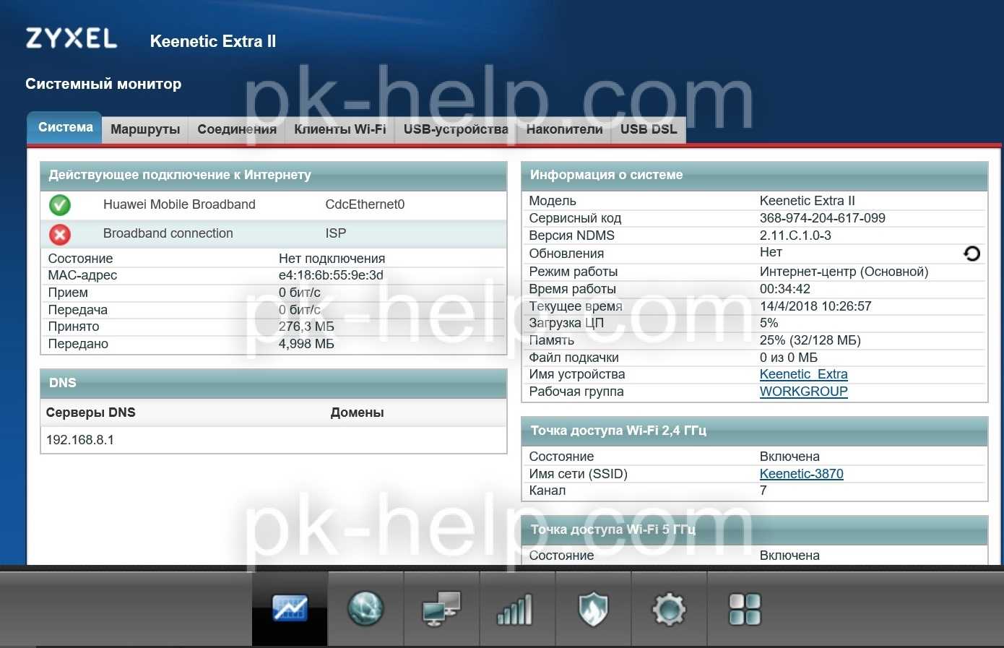Screen dimensions: 1004x648
Task: Open the Wi-Fi signal bars icon
Action: point(516,608)
